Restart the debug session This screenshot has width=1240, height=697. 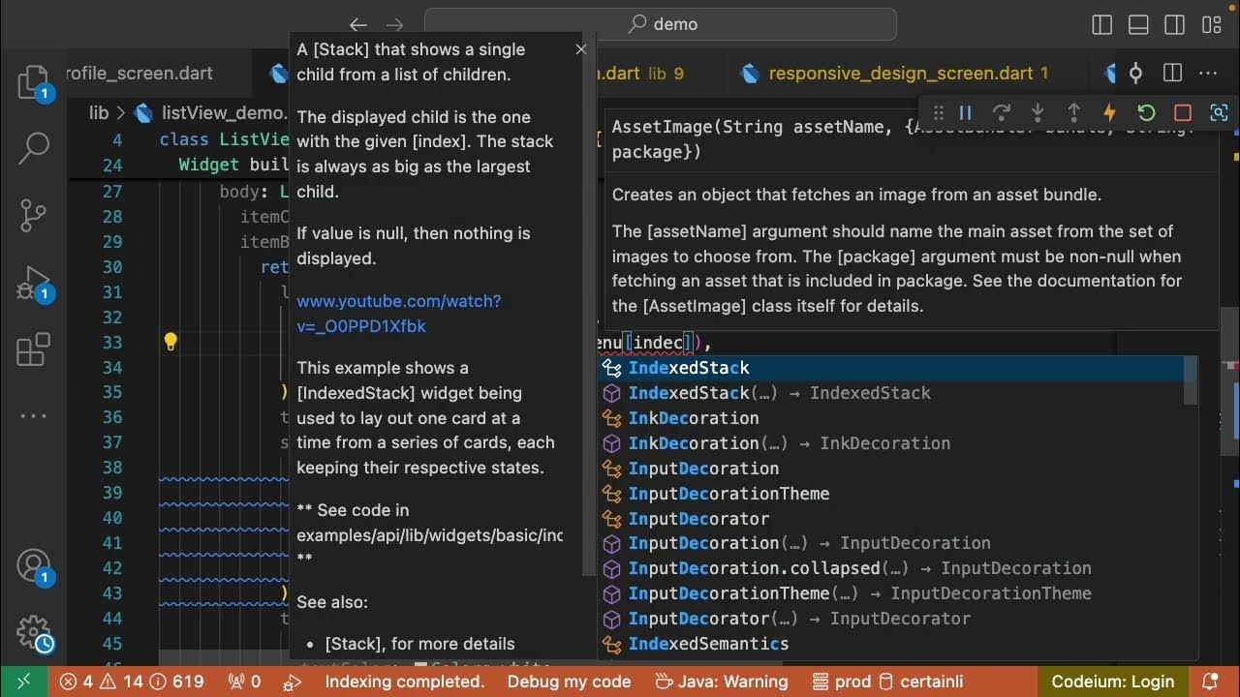(x=1146, y=113)
